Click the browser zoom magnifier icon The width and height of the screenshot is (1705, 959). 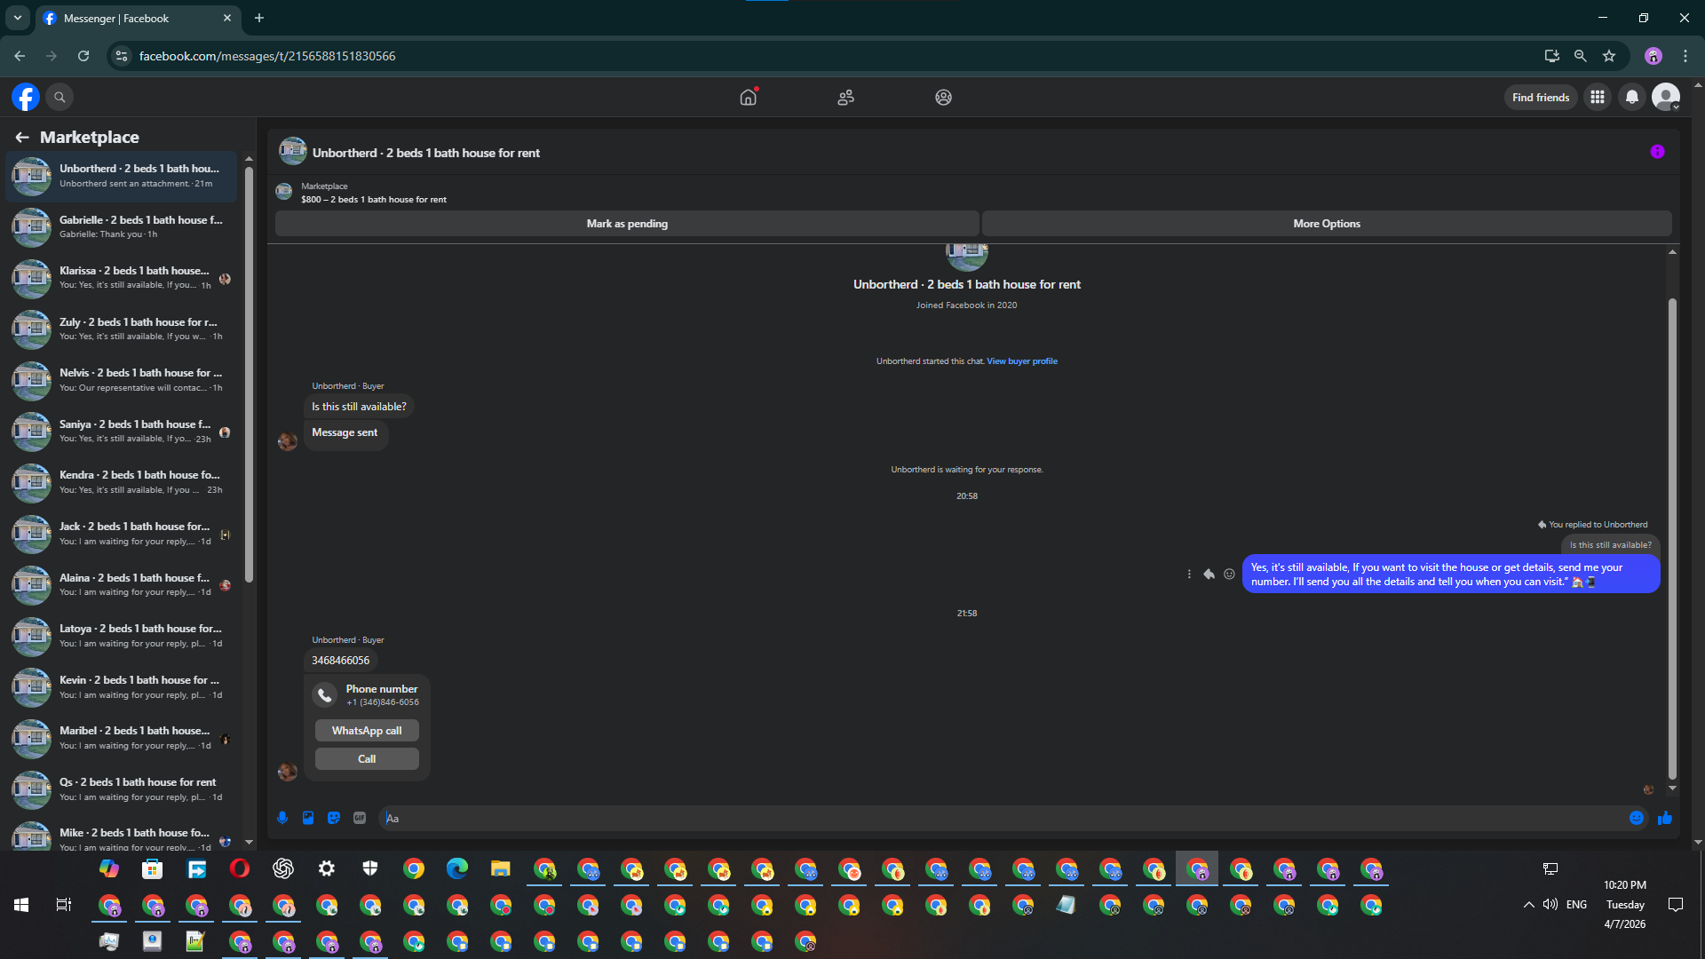coord(1581,56)
